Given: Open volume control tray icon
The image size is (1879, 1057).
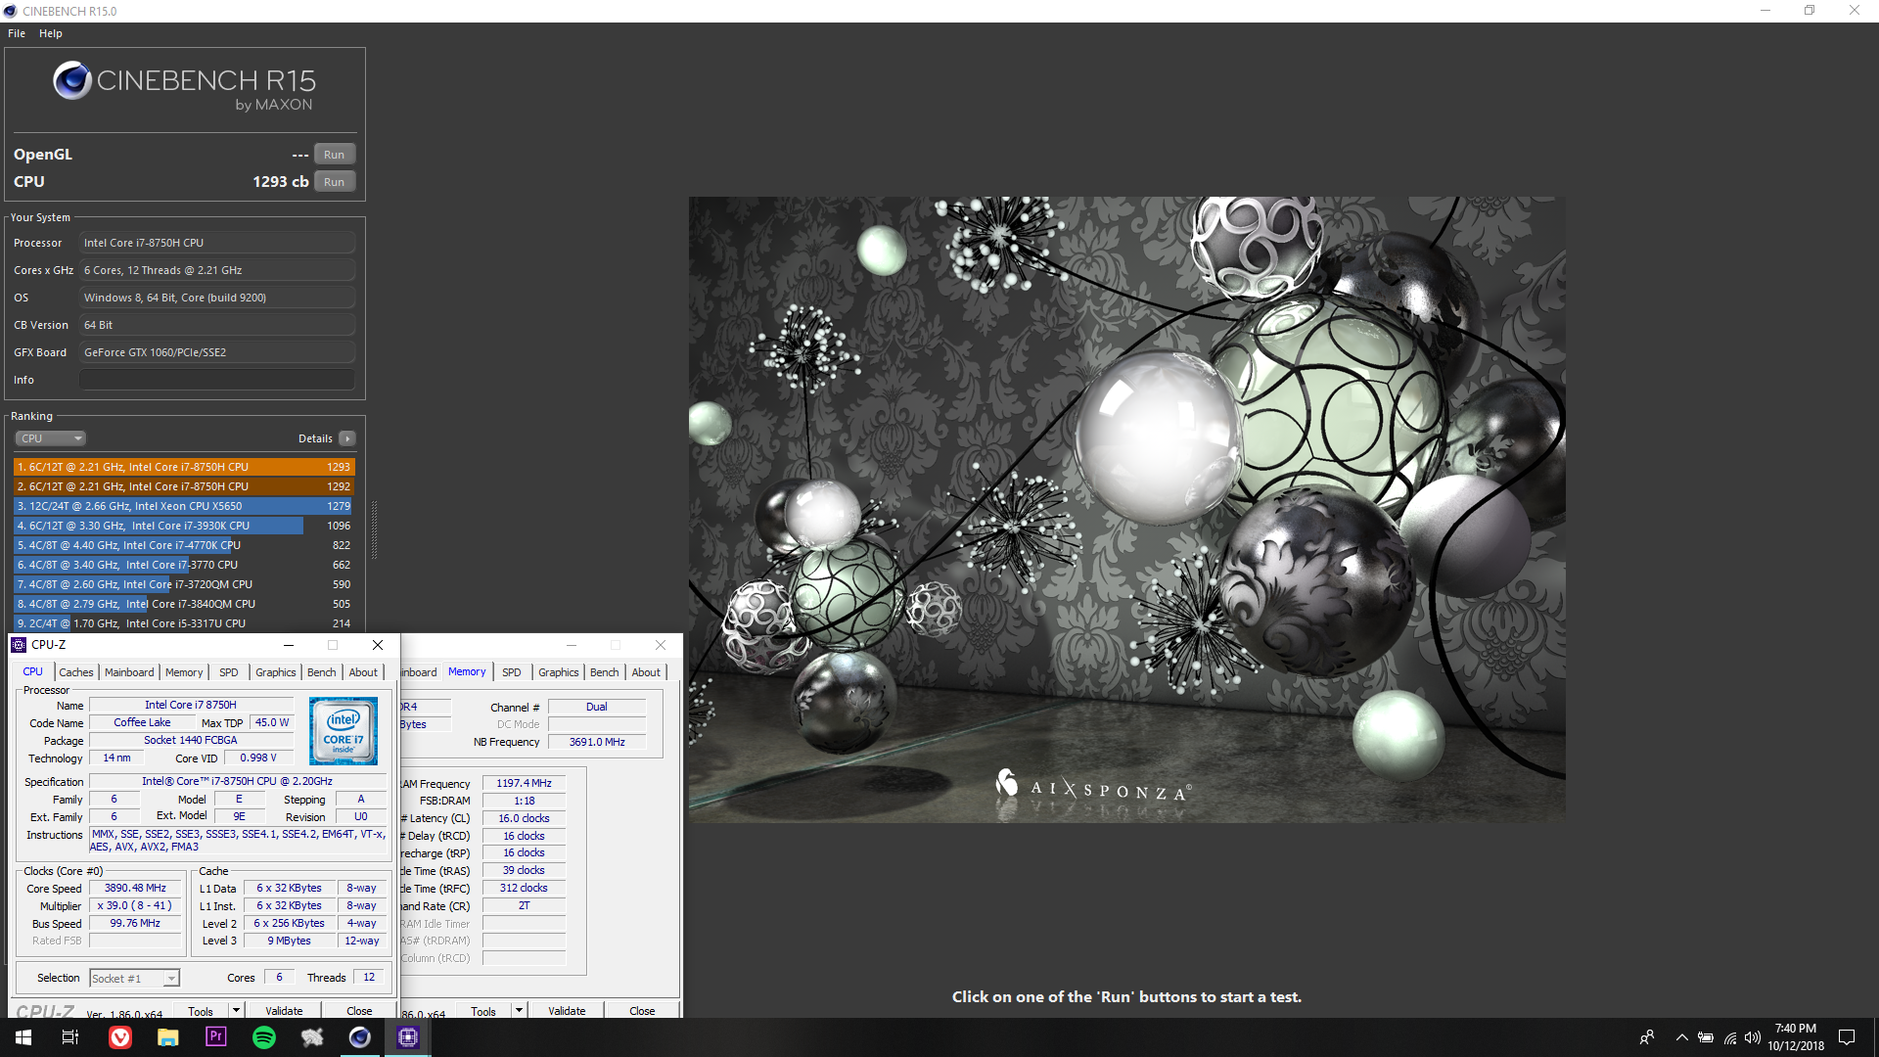Looking at the screenshot, I should [1752, 1037].
